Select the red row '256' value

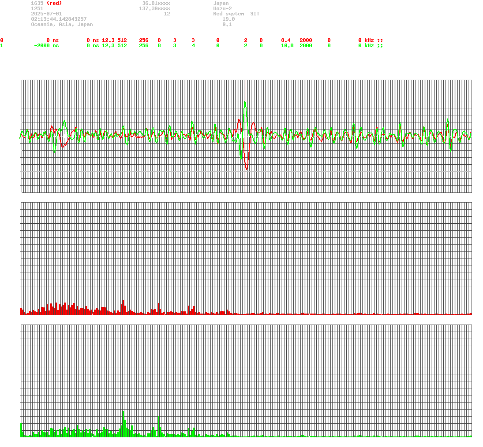click(144, 40)
